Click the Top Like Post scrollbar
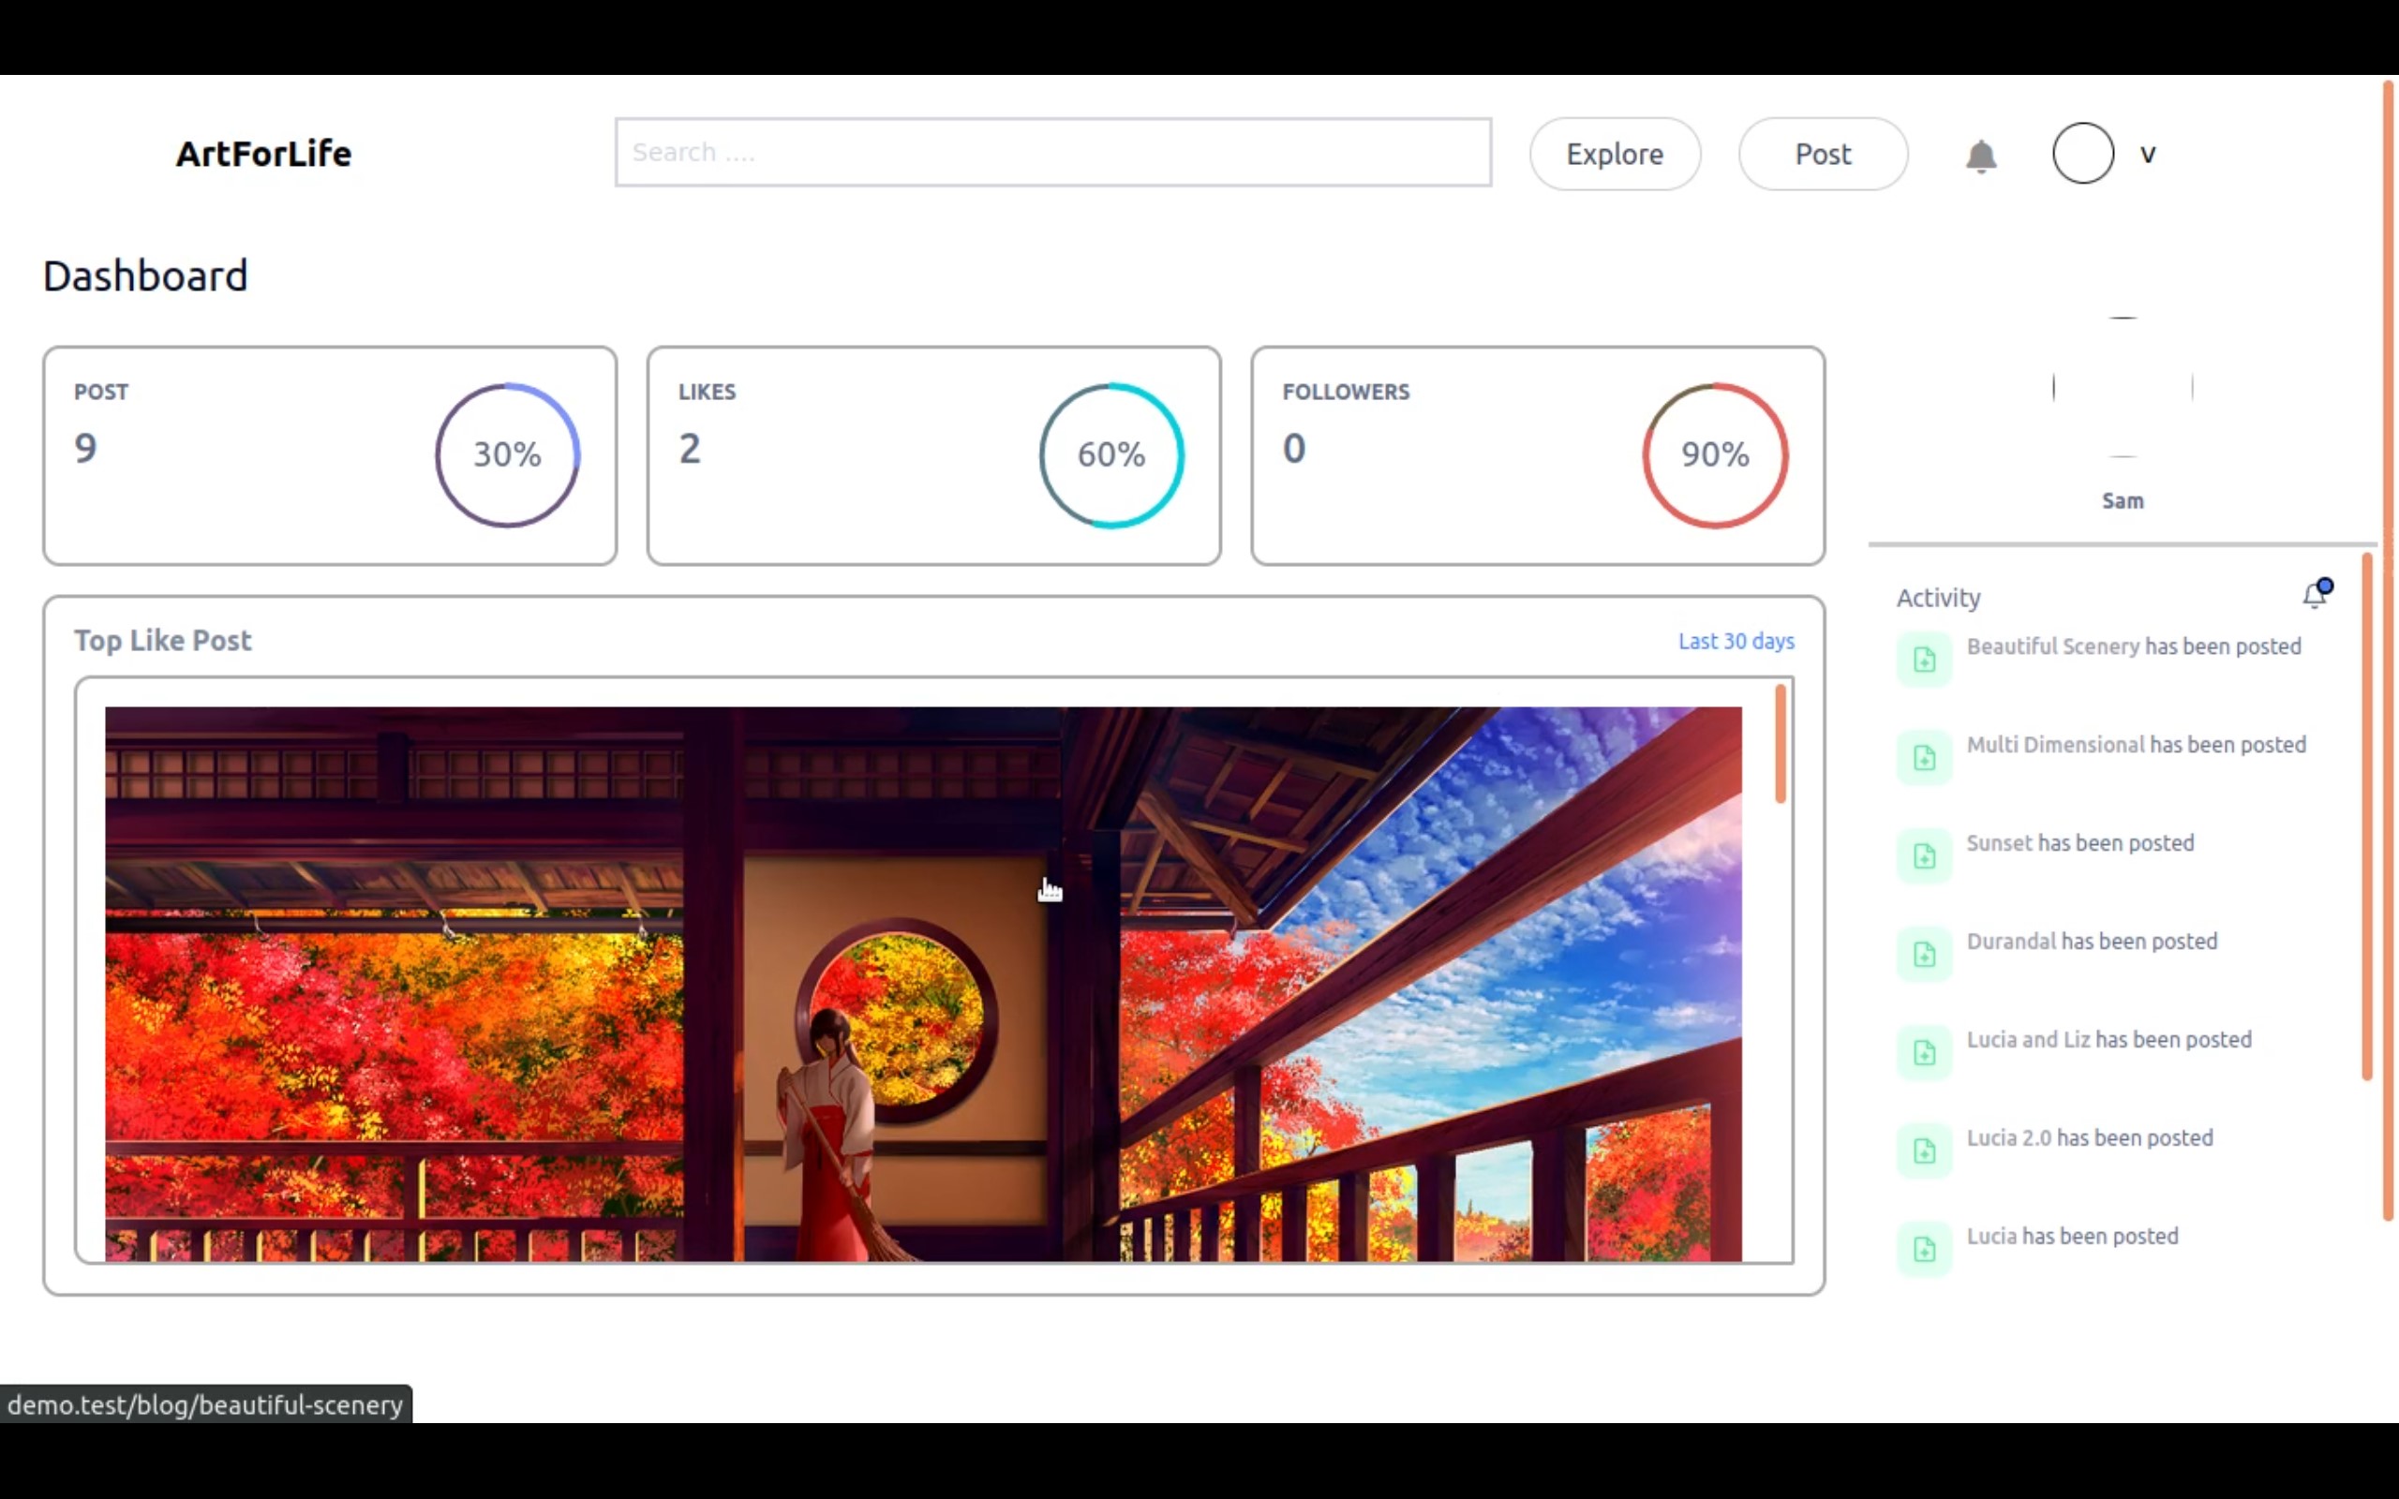This screenshot has height=1499, width=2399. (x=1781, y=744)
